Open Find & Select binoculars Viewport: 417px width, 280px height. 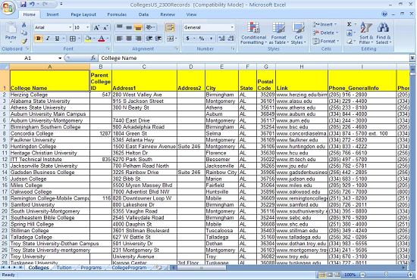click(383, 33)
